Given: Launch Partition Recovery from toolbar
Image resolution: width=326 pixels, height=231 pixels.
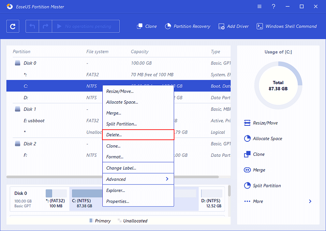Looking at the screenshot, I should pyautogui.click(x=187, y=26).
